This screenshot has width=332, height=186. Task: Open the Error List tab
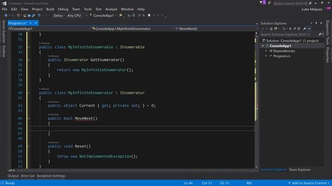tap(27, 176)
